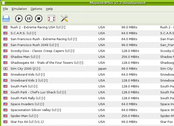
Task: Click the USA country cell for Snowboard Kids 2
Action: click(102, 80)
